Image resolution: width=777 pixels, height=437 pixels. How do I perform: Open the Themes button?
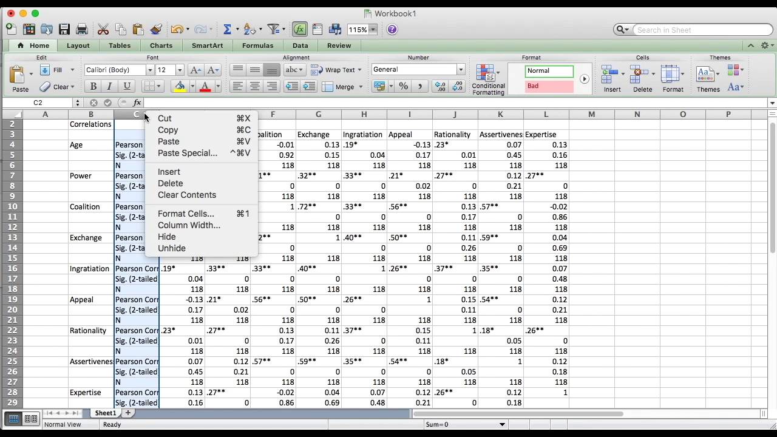pos(708,80)
